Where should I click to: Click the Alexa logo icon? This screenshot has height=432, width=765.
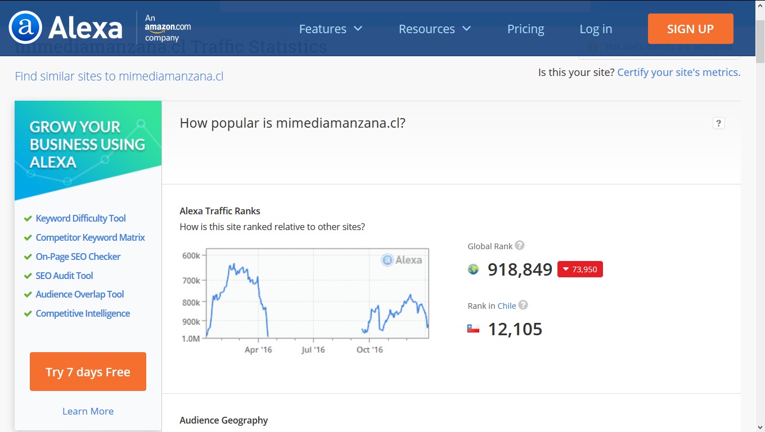coord(25,28)
